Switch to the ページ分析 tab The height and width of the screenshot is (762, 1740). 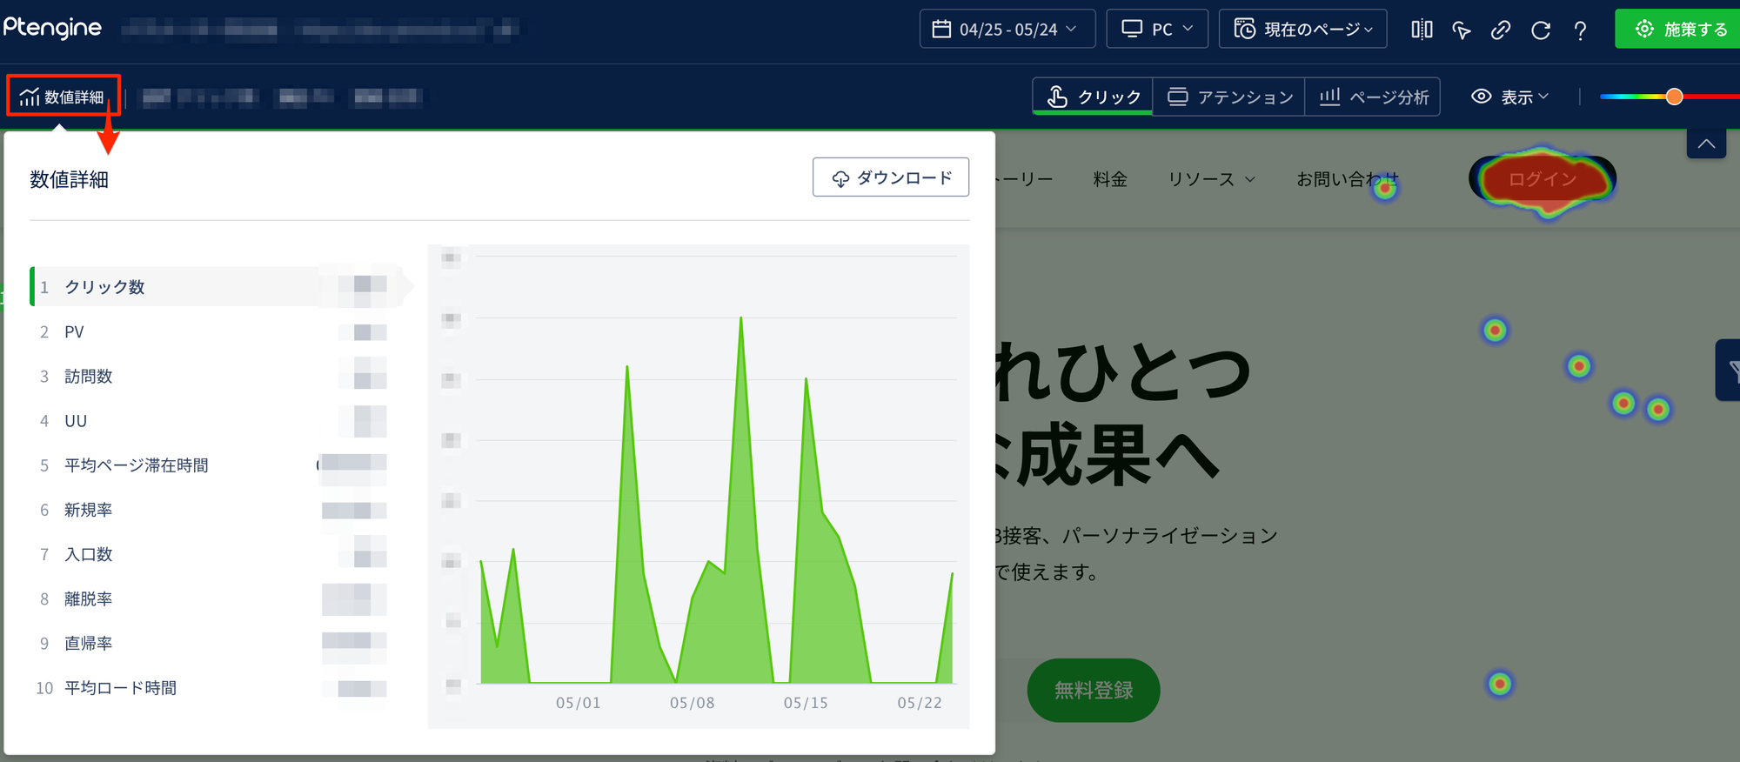(x=1373, y=97)
